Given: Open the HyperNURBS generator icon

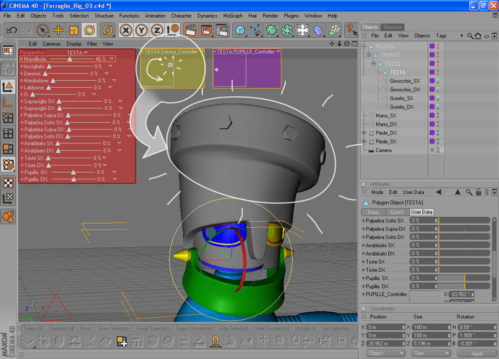Looking at the screenshot, I should [271, 30].
